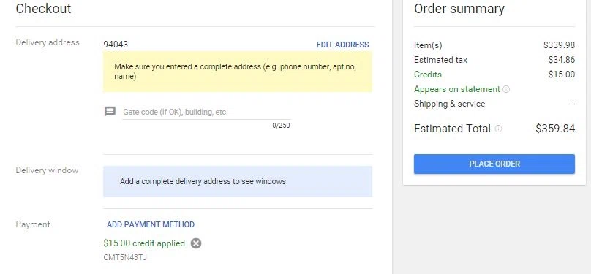Click the promo code CMT5N43TJ

pyautogui.click(x=125, y=257)
